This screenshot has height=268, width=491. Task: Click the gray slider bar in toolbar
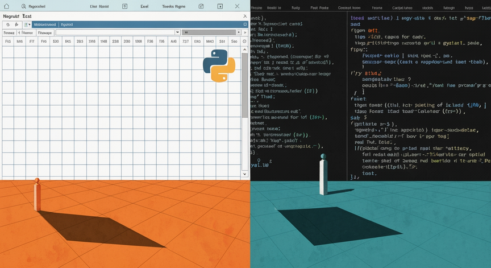[x=209, y=32]
